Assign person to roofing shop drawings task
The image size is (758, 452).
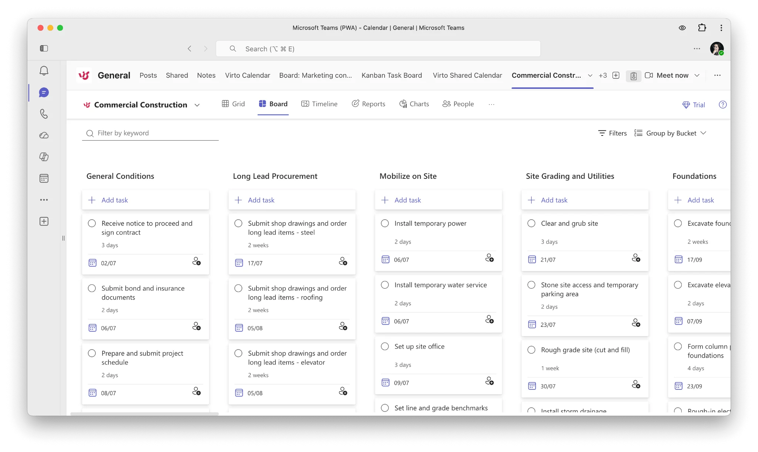pyautogui.click(x=343, y=326)
